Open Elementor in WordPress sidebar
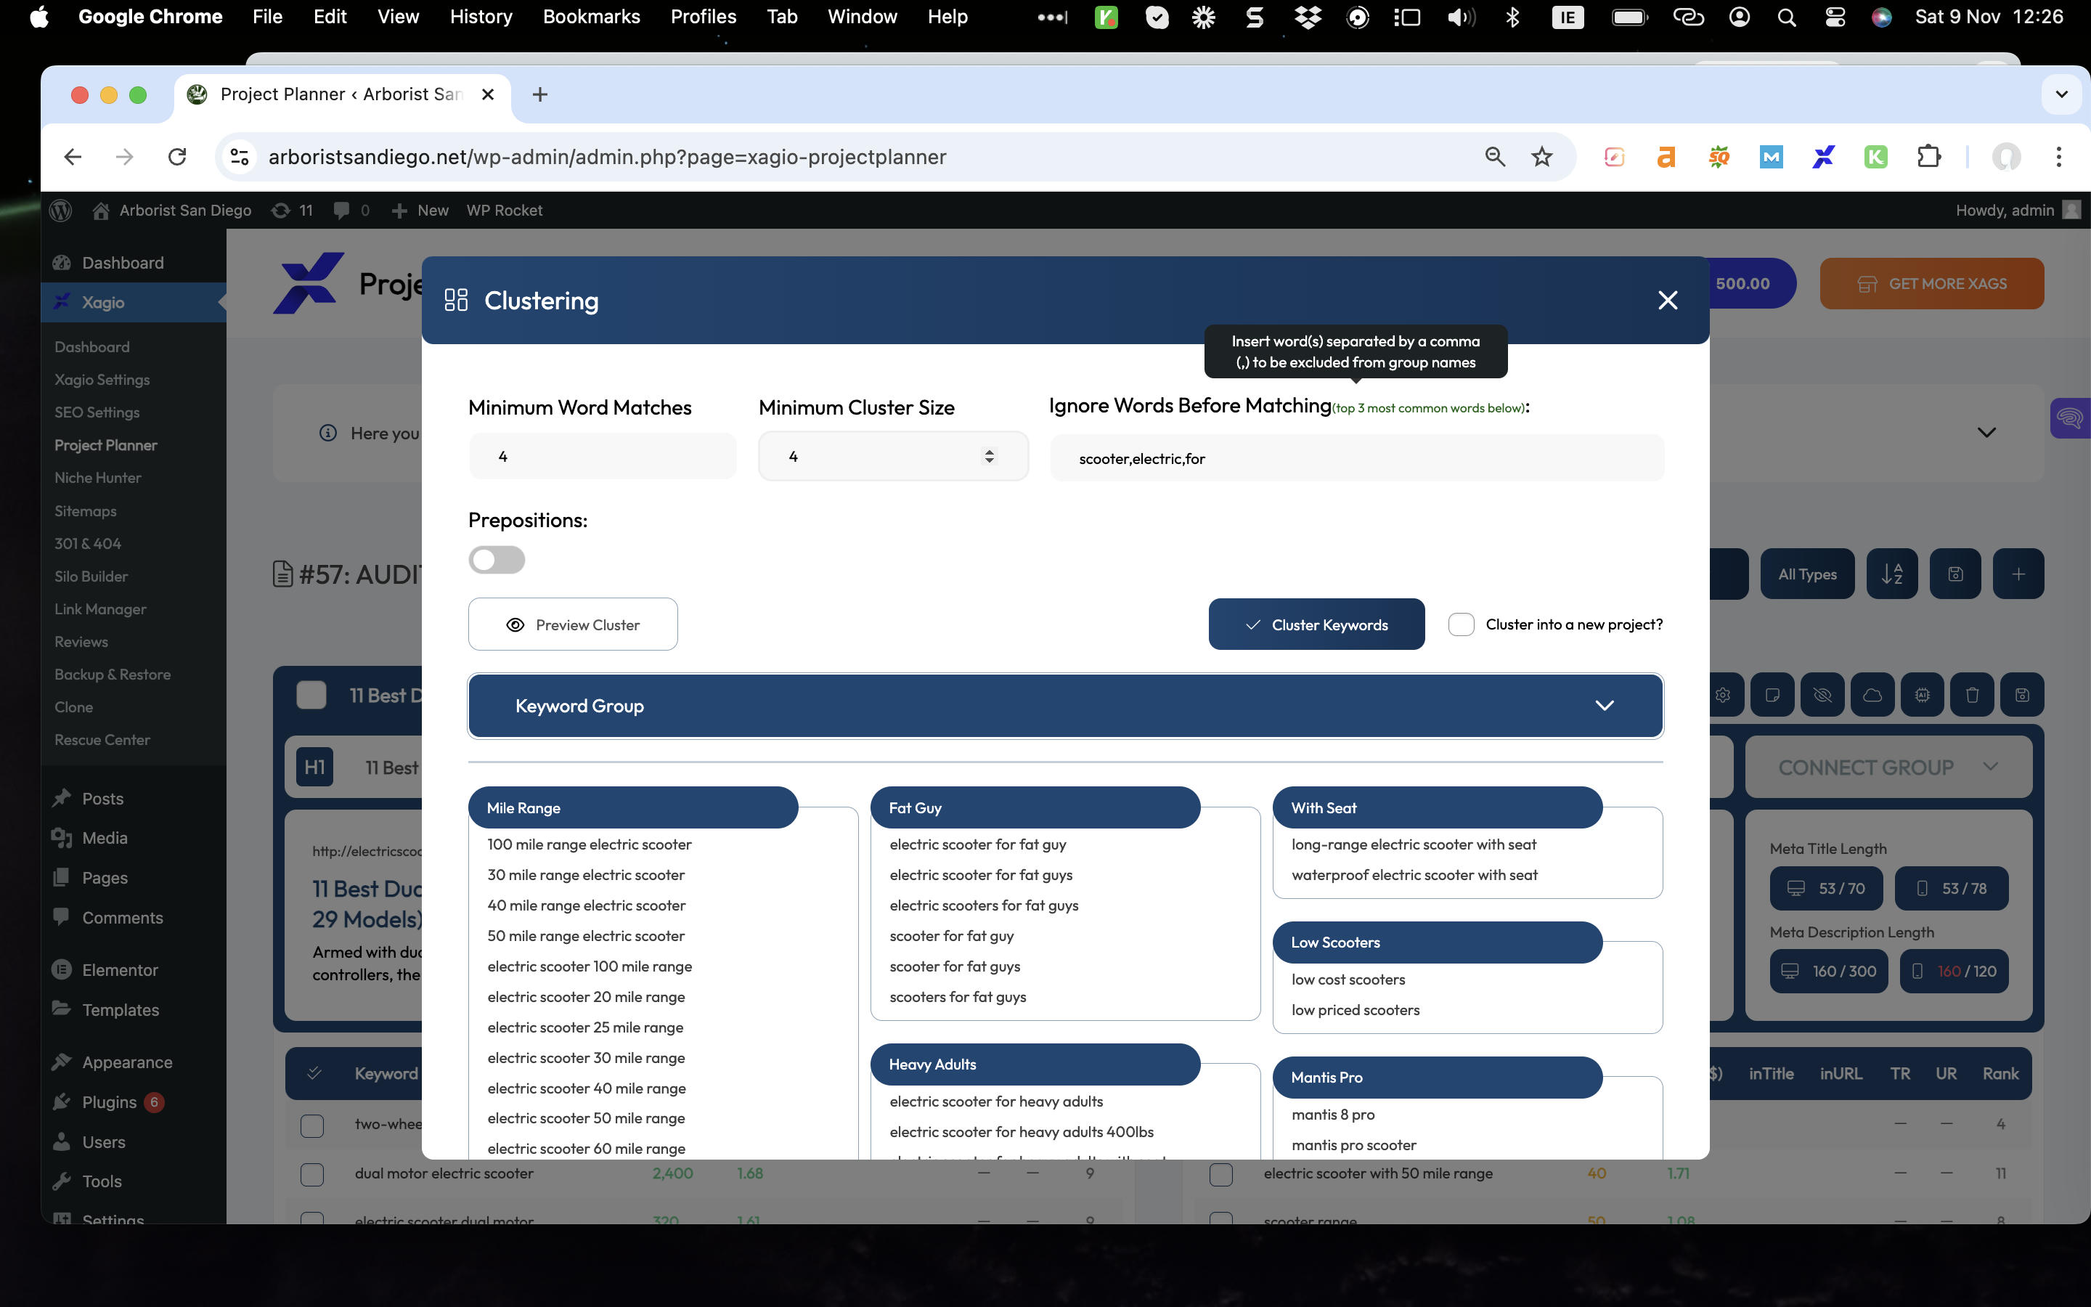This screenshot has height=1307, width=2091. pyautogui.click(x=119, y=969)
